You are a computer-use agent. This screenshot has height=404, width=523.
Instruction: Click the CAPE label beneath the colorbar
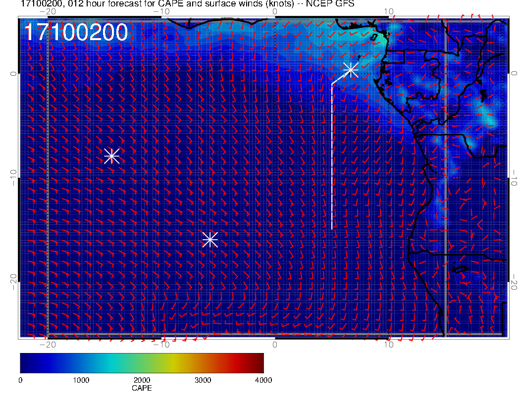click(142, 389)
